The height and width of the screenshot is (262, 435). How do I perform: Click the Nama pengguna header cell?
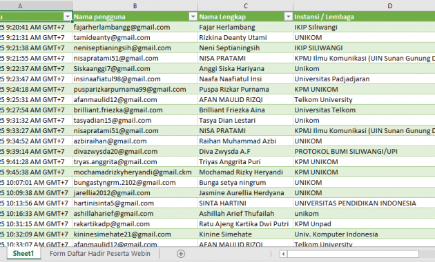pos(135,17)
